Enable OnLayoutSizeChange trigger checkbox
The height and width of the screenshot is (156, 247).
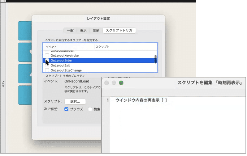click(x=47, y=70)
